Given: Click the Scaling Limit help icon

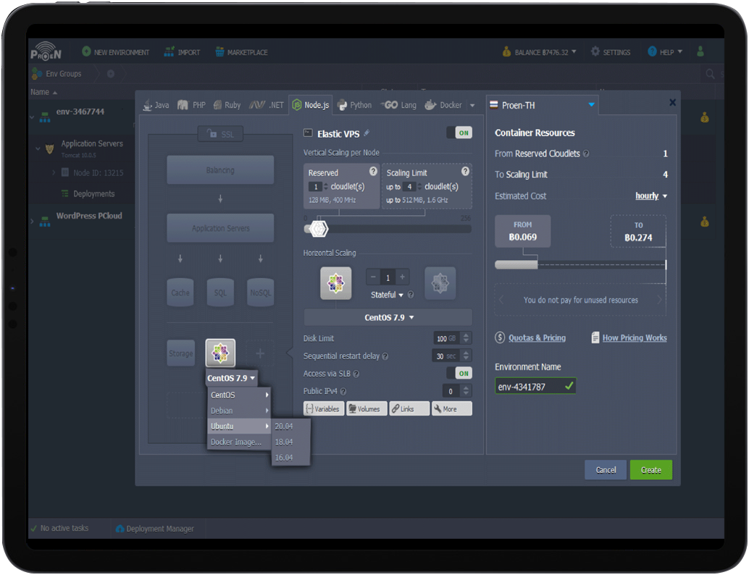Looking at the screenshot, I should point(465,171).
